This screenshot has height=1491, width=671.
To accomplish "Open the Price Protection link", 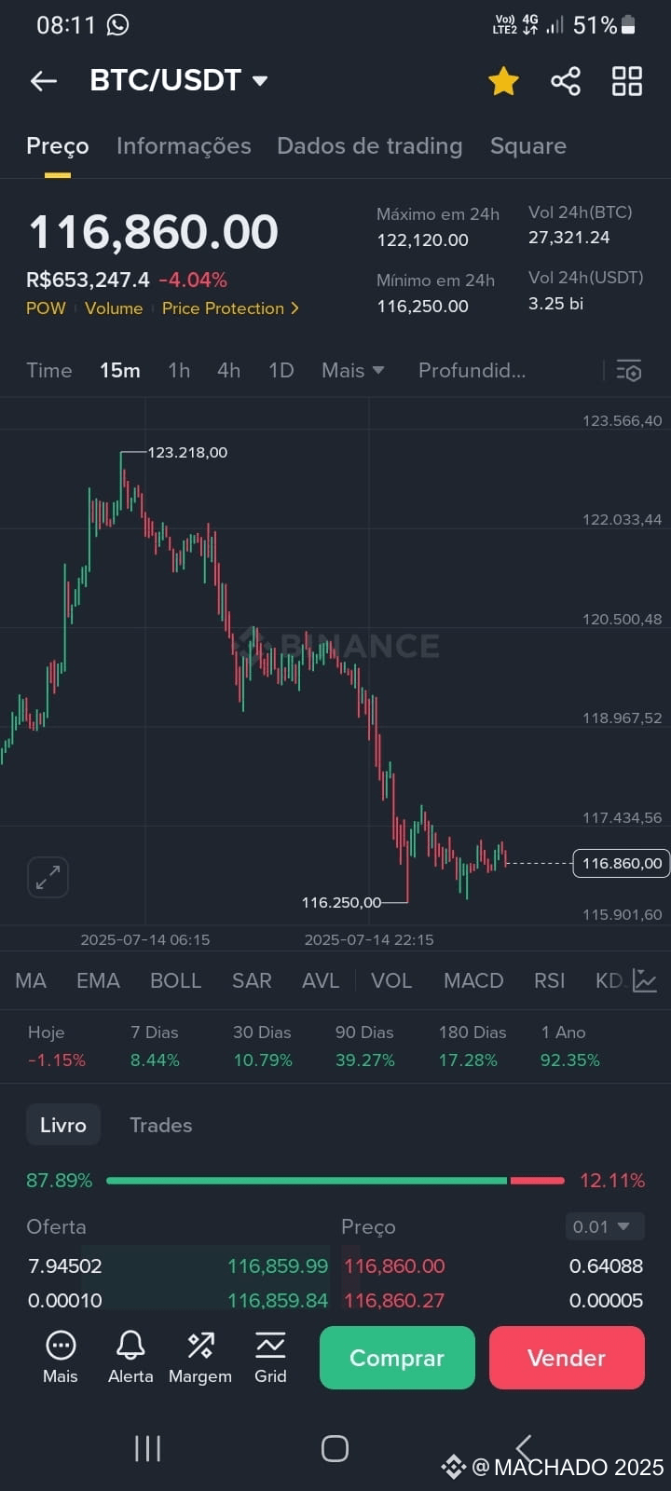I will [230, 308].
